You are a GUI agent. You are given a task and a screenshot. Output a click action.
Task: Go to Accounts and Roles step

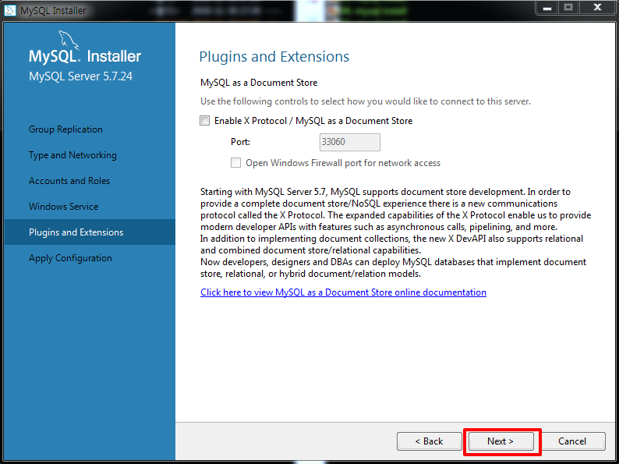click(69, 181)
